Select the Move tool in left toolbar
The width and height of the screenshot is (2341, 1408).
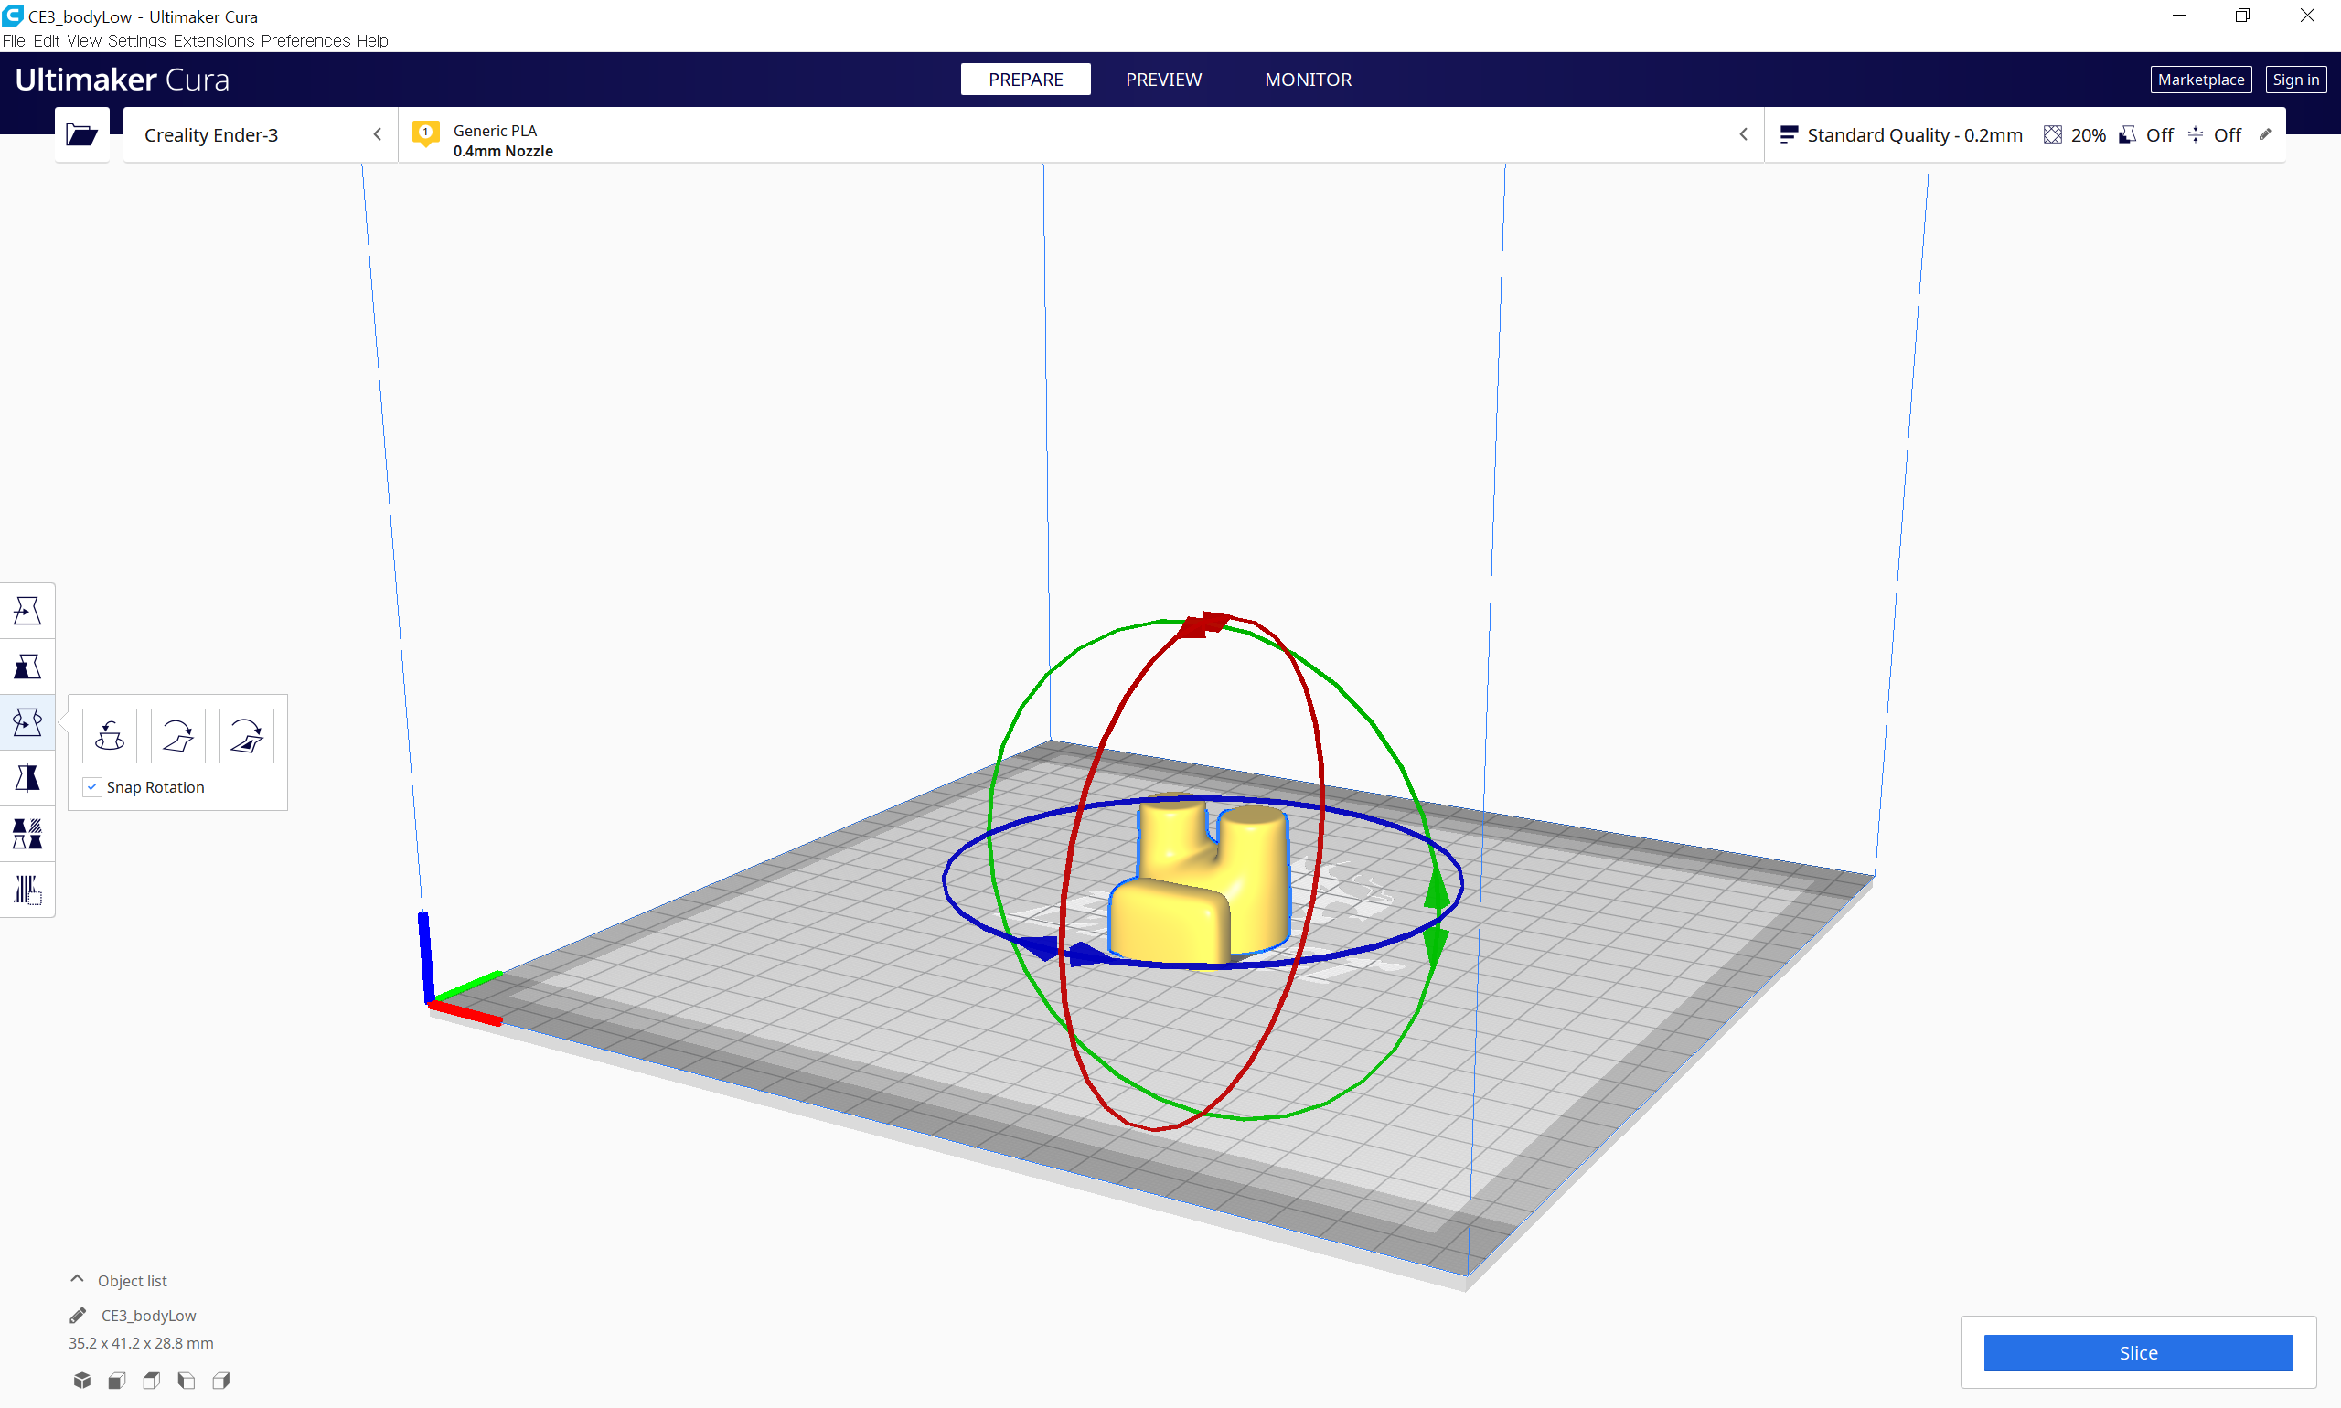(x=27, y=611)
